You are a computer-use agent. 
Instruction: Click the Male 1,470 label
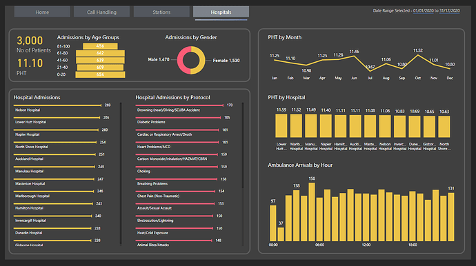pos(159,59)
